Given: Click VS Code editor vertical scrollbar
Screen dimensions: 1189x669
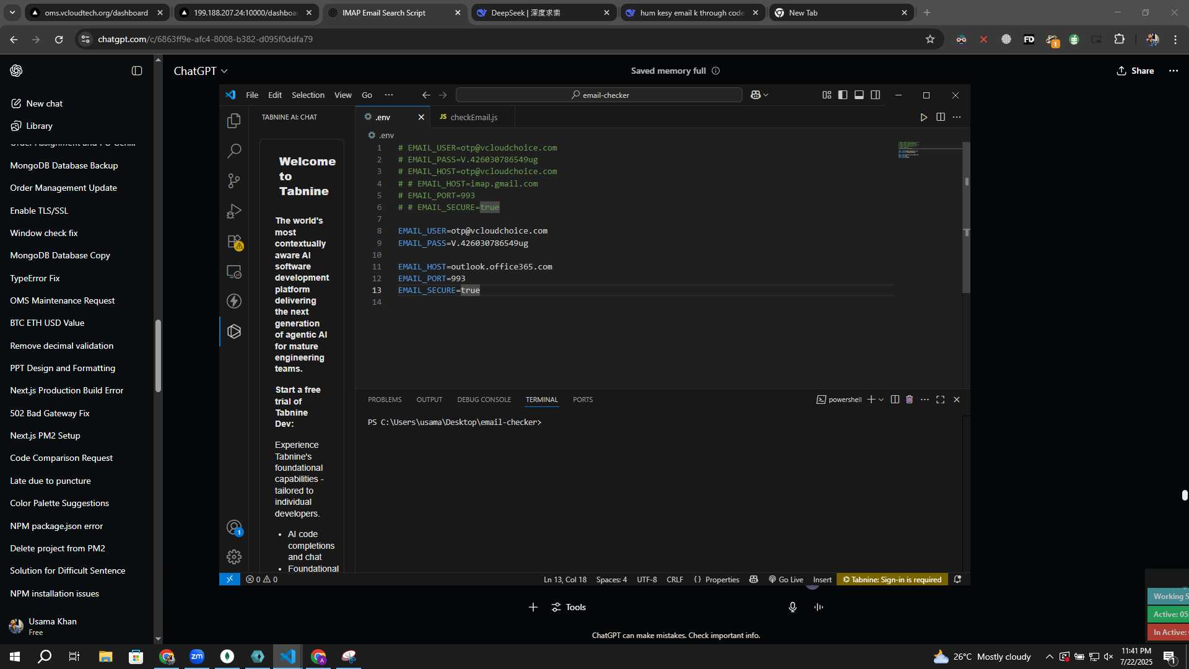Looking at the screenshot, I should tap(966, 217).
